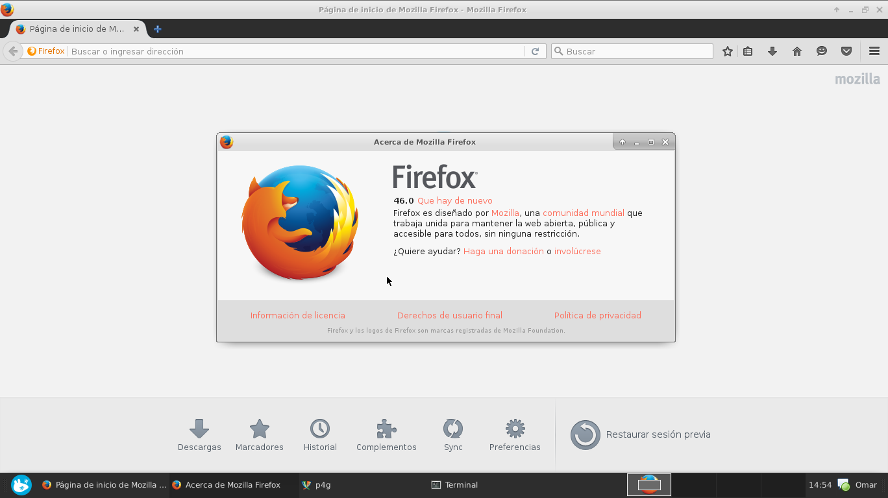Open a new tab with plus icon

(158, 29)
